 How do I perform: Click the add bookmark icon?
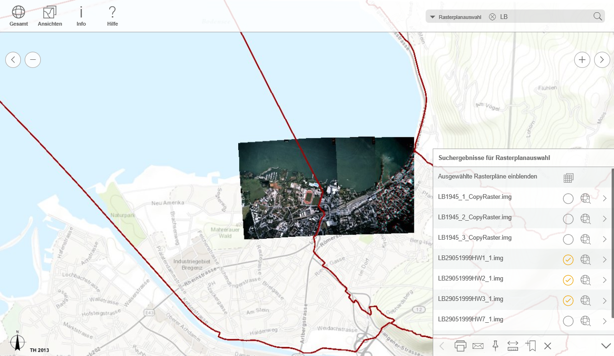click(x=530, y=346)
